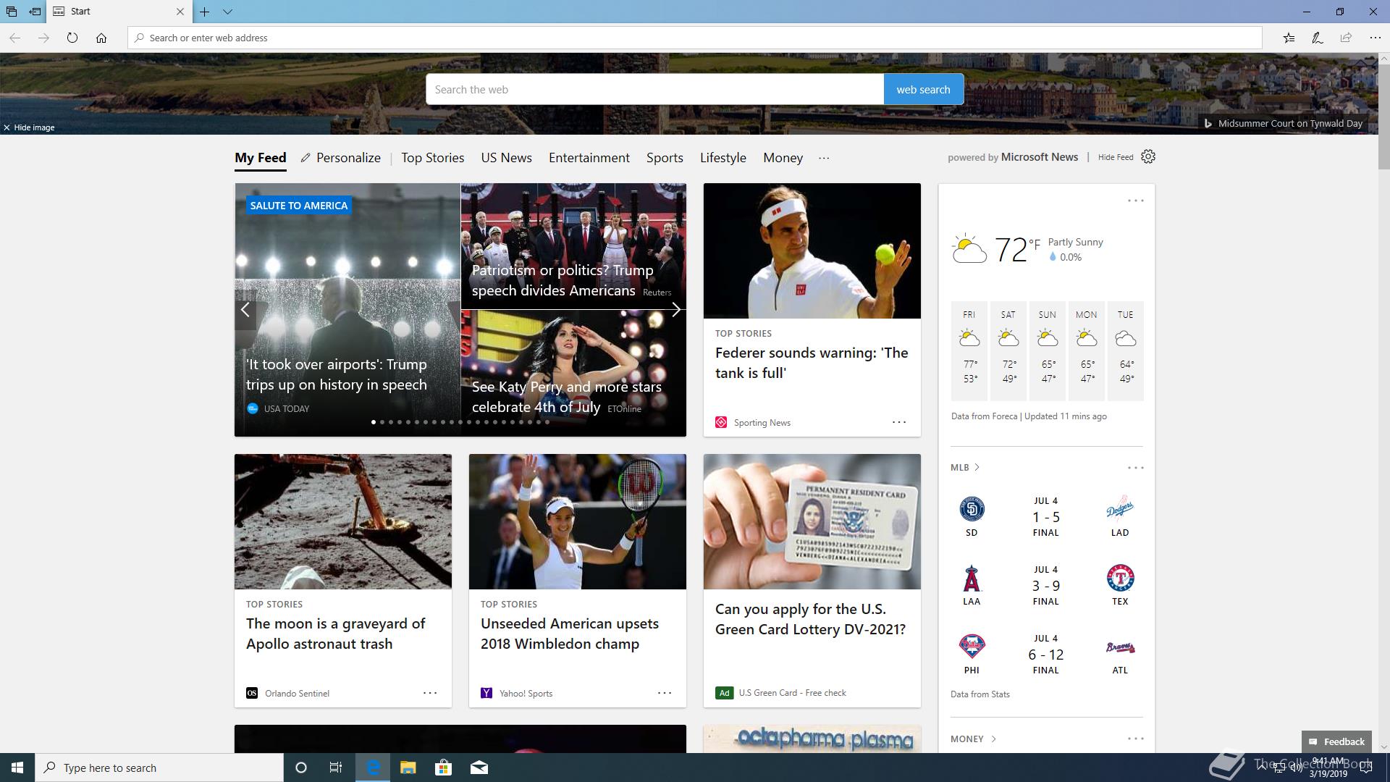
Task: Expand the MONEY section chevron
Action: click(993, 739)
